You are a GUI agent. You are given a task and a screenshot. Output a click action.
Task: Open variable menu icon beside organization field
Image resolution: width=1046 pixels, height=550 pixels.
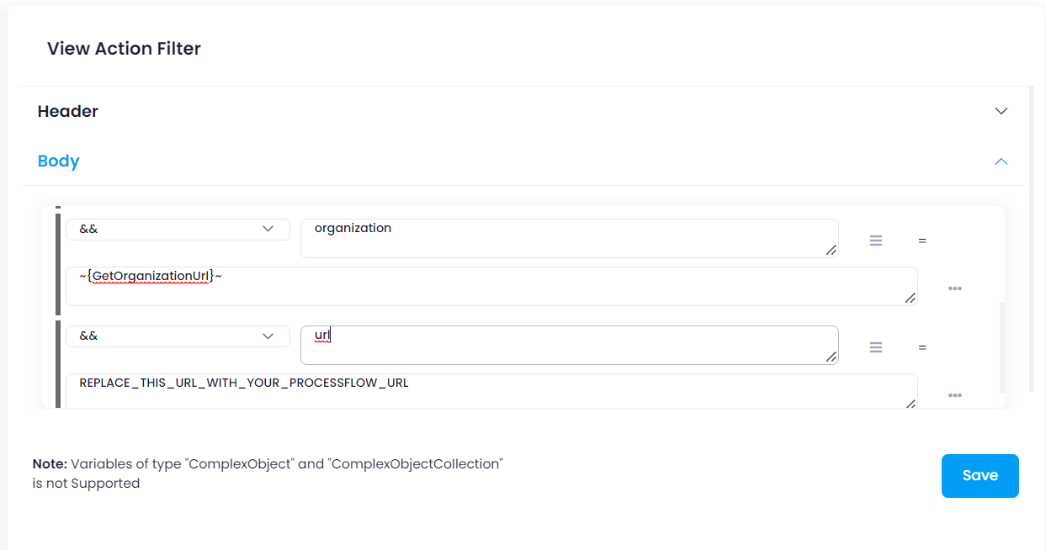tap(876, 240)
